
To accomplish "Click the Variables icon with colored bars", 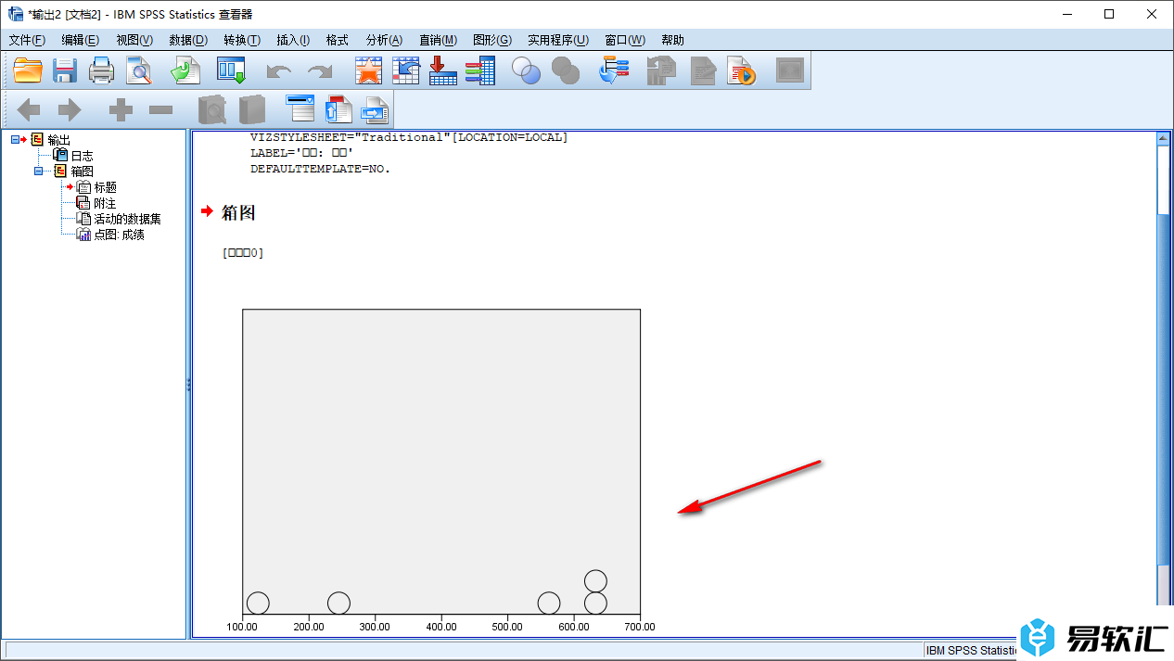I will click(479, 70).
